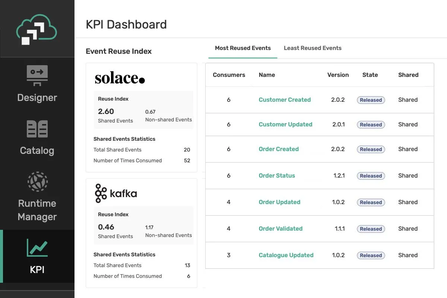This screenshot has width=447, height=298.
Task: Click the Solace logo in reuse card
Action: 120,78
